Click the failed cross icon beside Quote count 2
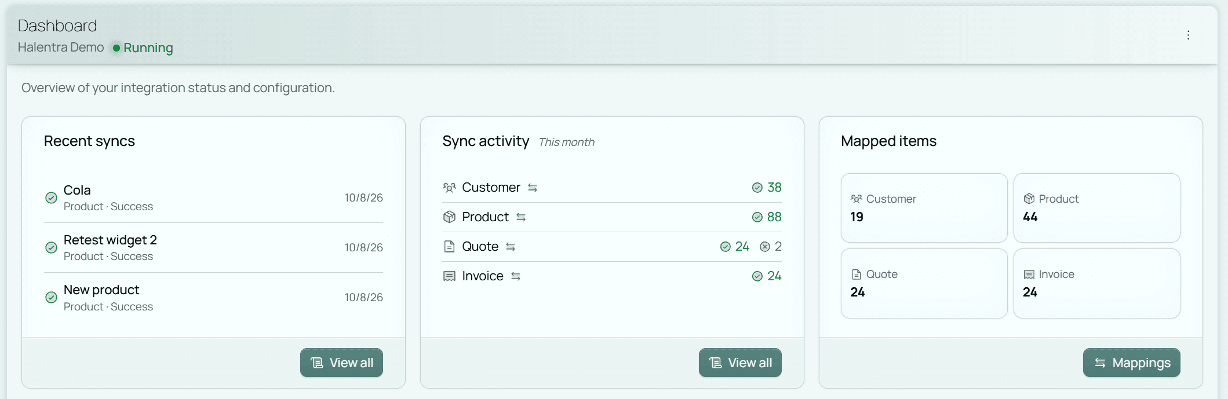 (765, 247)
